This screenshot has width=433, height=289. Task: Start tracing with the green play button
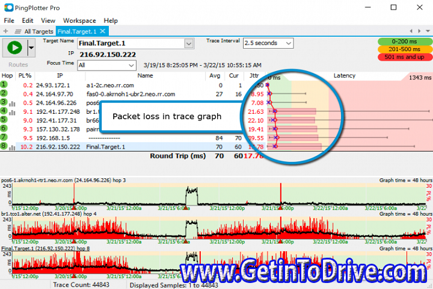click(x=15, y=48)
